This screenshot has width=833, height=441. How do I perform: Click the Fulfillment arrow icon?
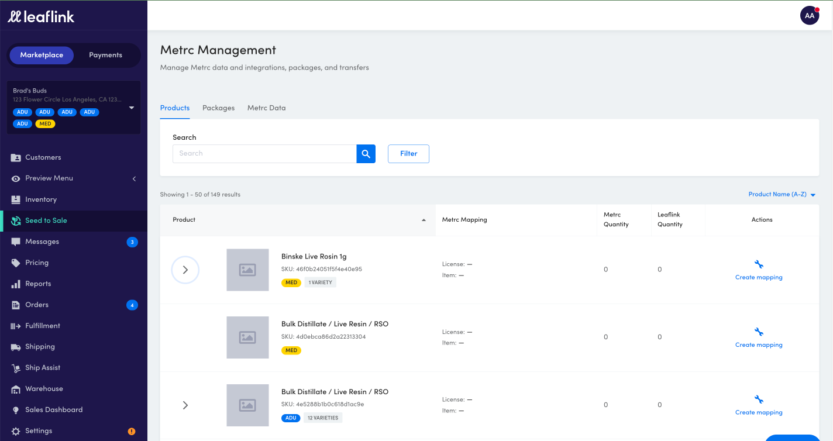[x=16, y=326]
